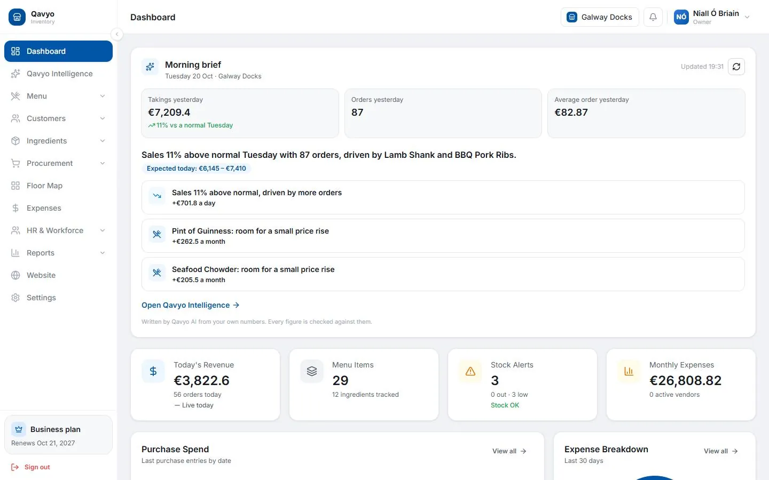
Task: View all Purchase Spend entries
Action: click(x=509, y=451)
